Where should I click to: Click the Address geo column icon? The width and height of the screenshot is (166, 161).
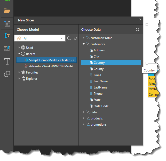click(x=91, y=50)
